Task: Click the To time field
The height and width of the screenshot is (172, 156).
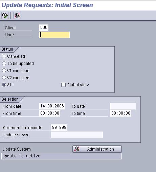Action: coord(121,113)
